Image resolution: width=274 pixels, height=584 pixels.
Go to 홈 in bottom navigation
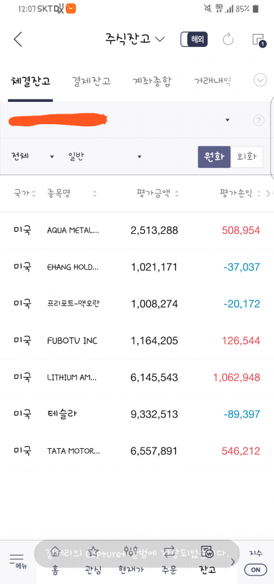click(x=55, y=560)
